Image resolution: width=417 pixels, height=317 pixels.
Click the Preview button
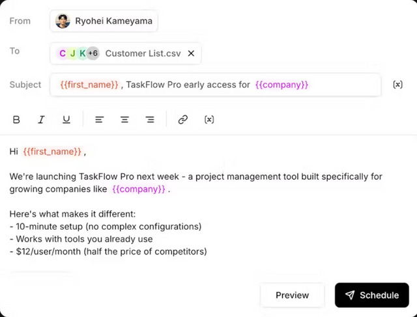(293, 296)
